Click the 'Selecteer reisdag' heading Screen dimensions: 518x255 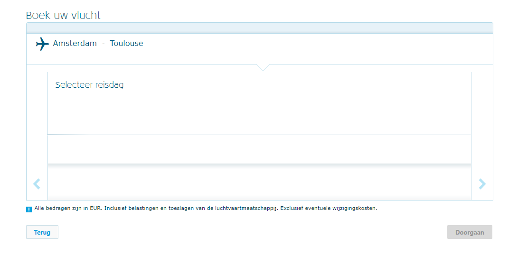(x=89, y=85)
